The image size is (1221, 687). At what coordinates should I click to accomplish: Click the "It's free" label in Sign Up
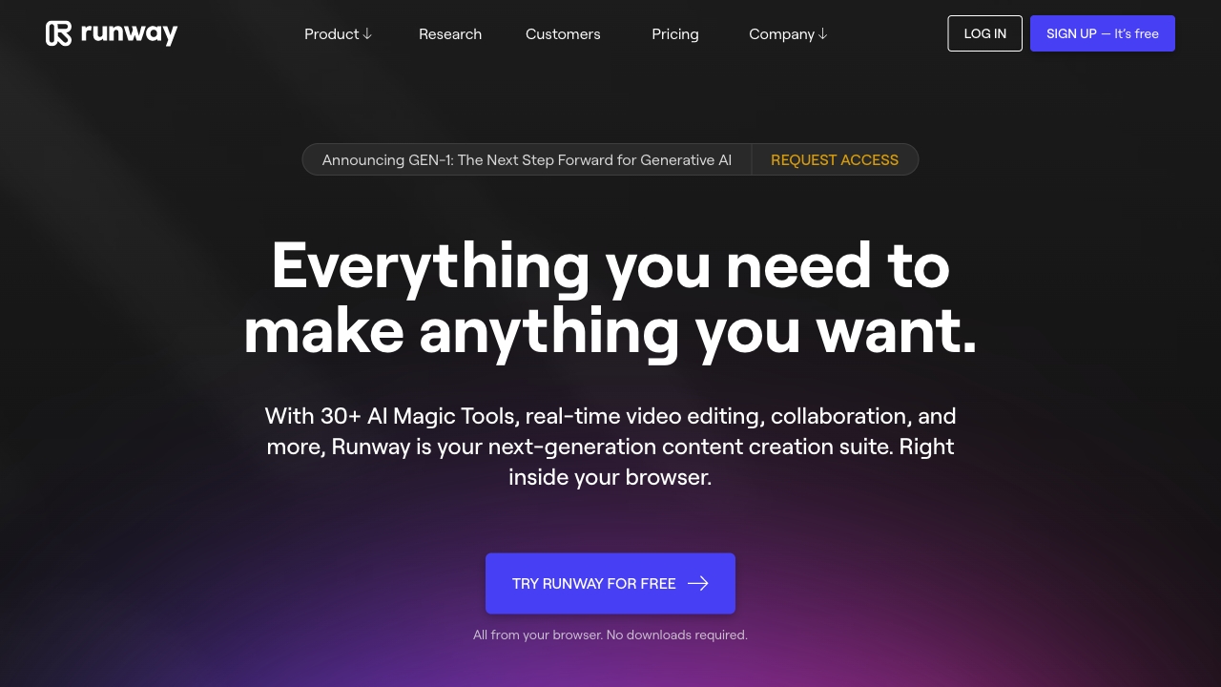click(x=1136, y=33)
